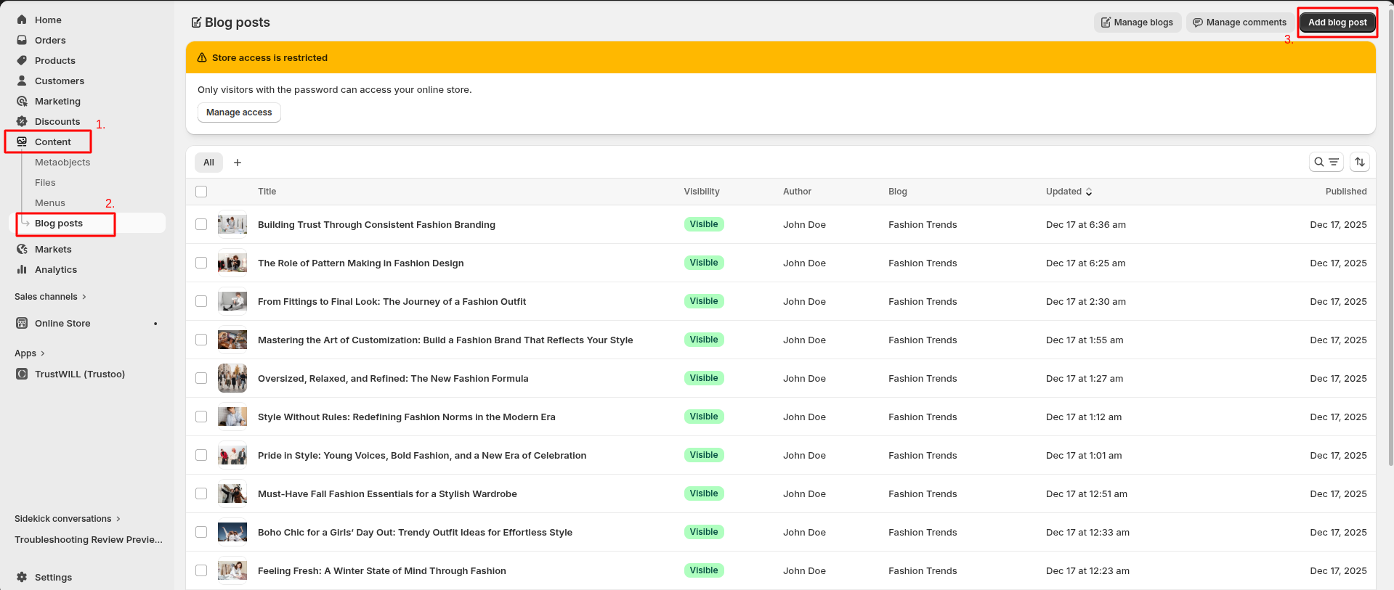Image resolution: width=1394 pixels, height=590 pixels.
Task: Check the Building Trust post checkbox
Action: tap(201, 224)
